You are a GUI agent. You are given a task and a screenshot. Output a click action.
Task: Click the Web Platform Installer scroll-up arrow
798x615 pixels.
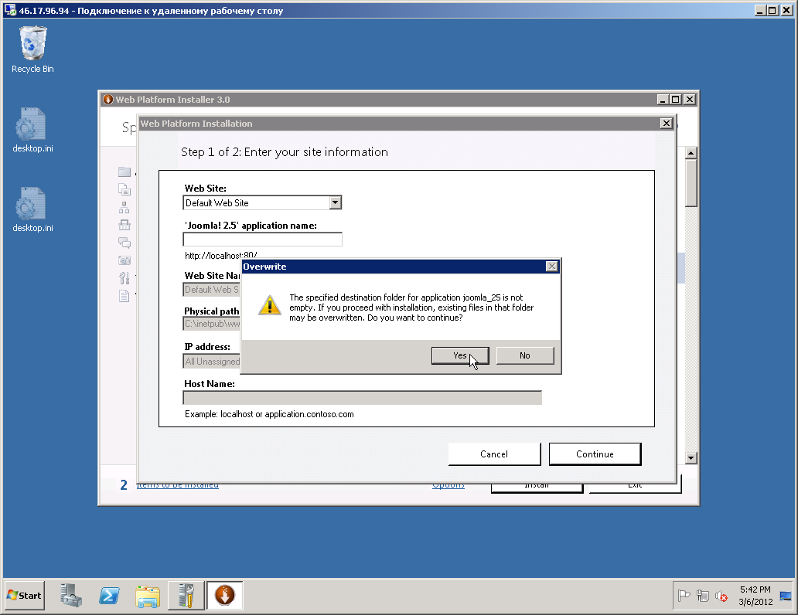click(x=691, y=153)
